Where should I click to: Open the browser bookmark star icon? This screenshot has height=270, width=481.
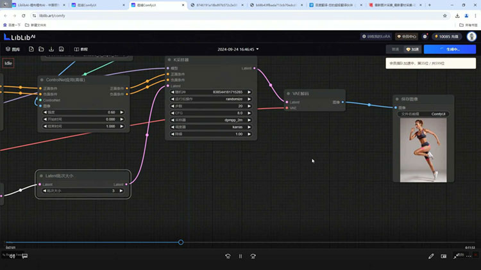pyautogui.click(x=446, y=15)
